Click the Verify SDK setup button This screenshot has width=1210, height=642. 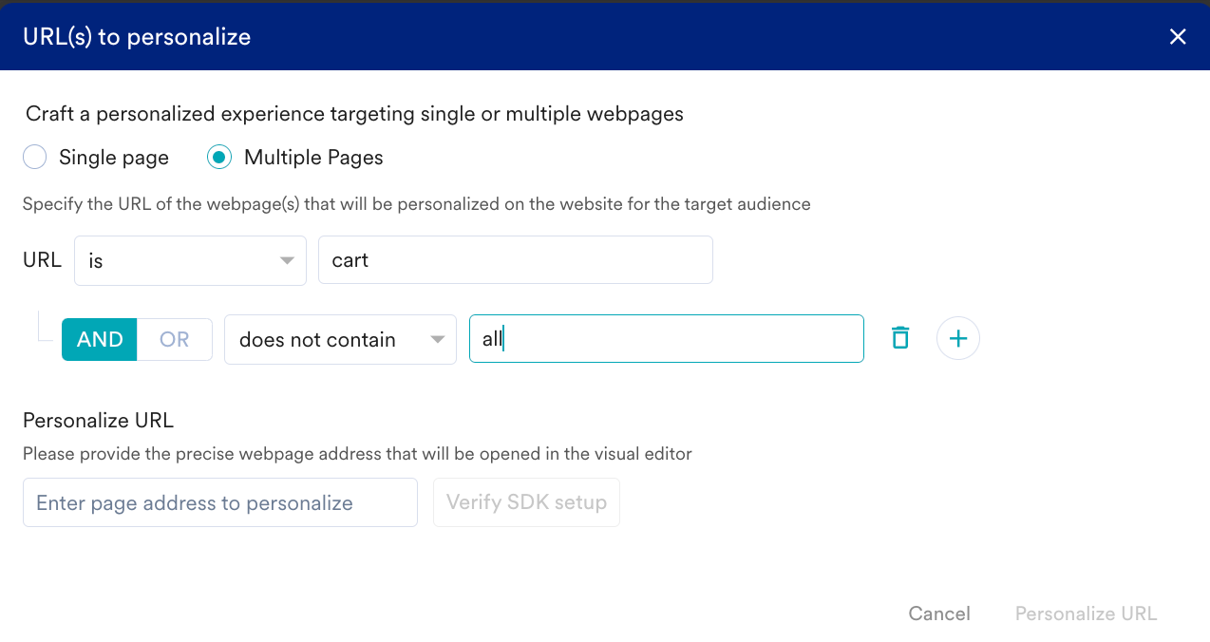(x=526, y=502)
